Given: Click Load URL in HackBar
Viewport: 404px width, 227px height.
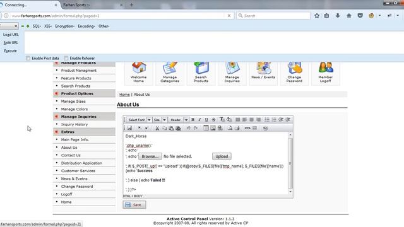Looking at the screenshot, I should point(11,35).
